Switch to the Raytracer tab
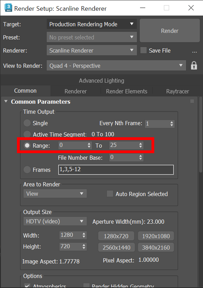 (x=177, y=91)
